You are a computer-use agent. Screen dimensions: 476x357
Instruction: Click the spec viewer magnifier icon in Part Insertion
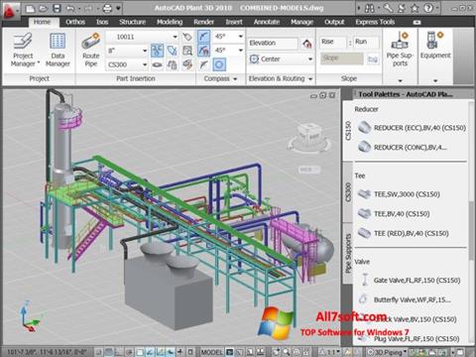pos(187,51)
